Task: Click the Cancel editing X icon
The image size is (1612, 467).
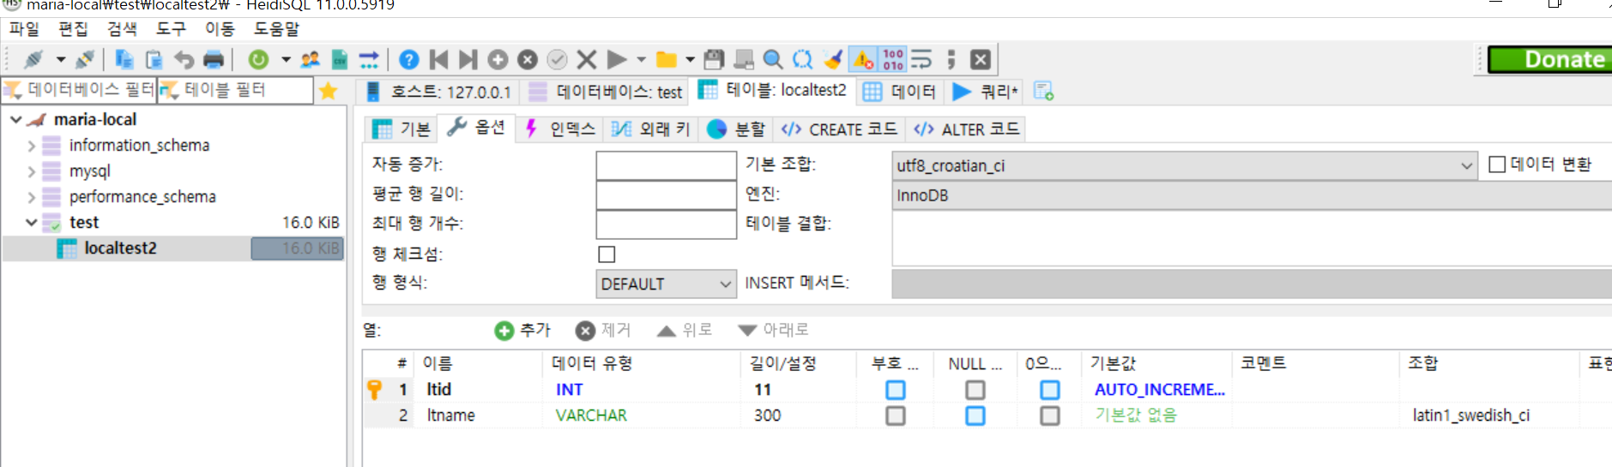Action: (587, 60)
